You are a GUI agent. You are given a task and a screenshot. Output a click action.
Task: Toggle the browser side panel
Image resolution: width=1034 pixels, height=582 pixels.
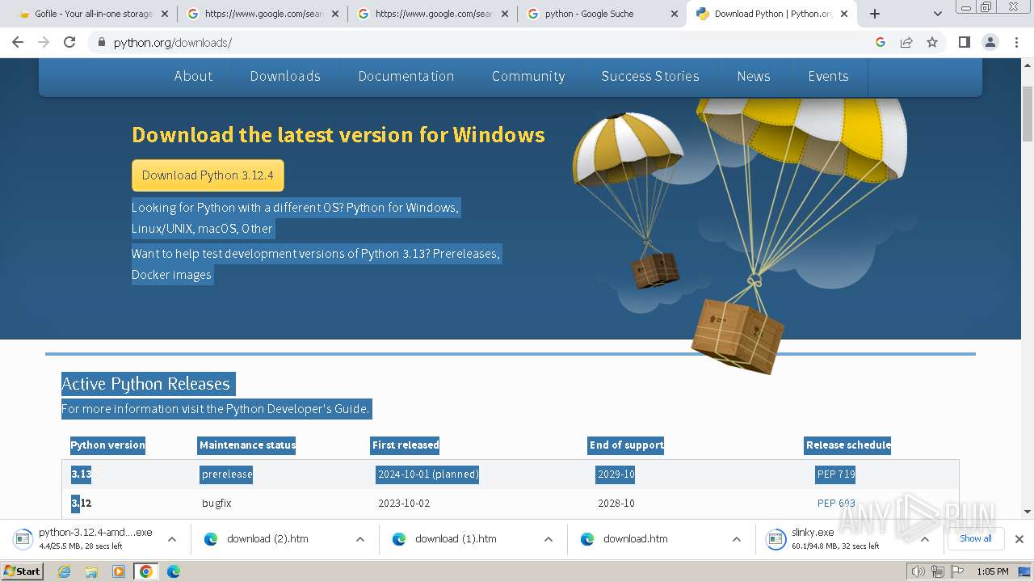(x=964, y=42)
